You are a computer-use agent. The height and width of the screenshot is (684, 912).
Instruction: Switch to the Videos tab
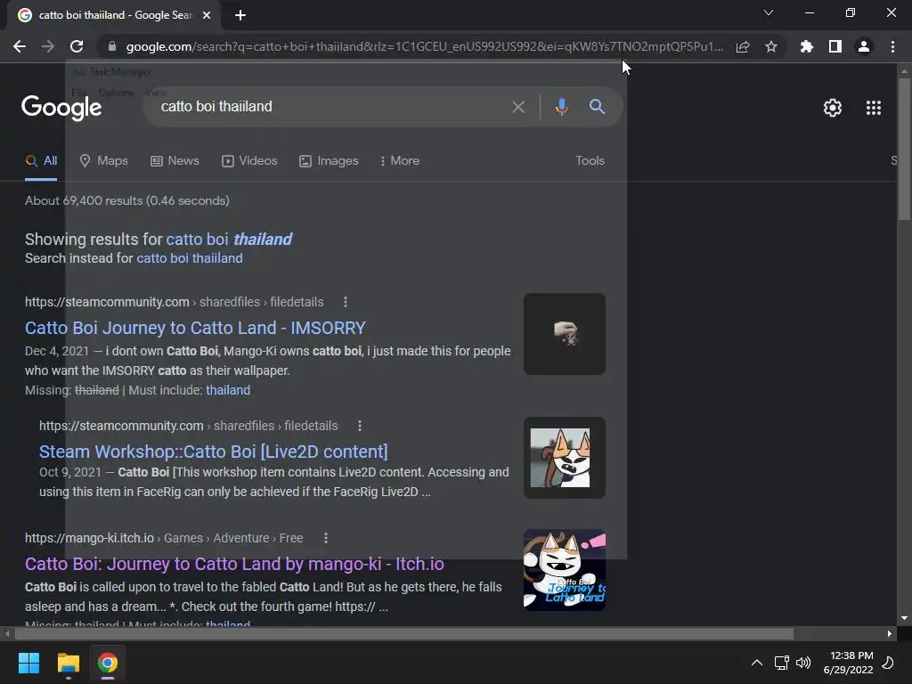click(x=249, y=161)
